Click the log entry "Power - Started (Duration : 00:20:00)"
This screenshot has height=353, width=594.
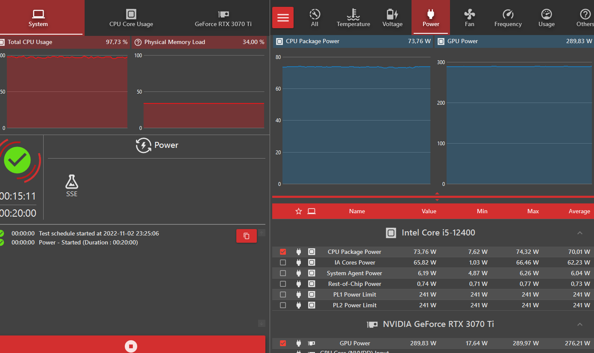tap(88, 242)
